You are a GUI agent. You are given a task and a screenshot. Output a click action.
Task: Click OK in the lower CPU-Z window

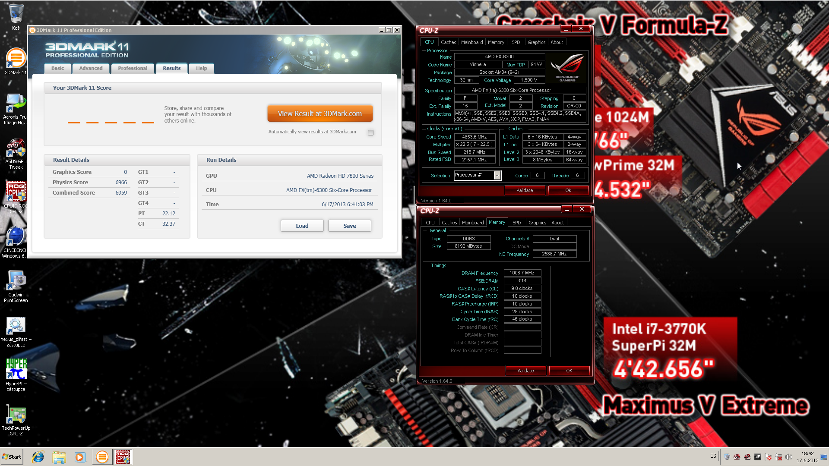(569, 371)
